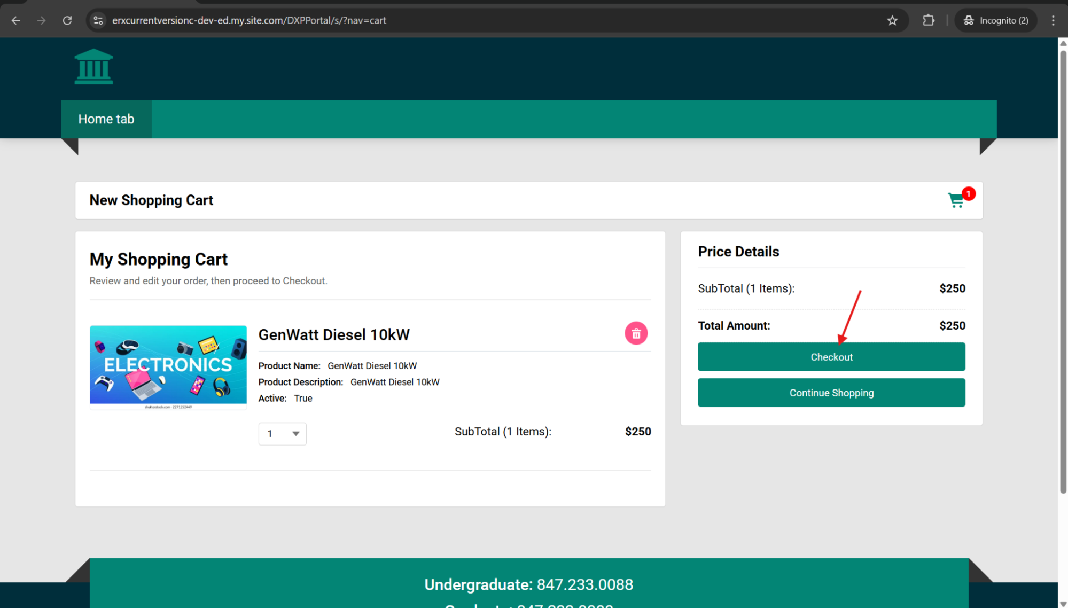Image resolution: width=1068 pixels, height=609 pixels.
Task: Click the Electronics product thumbnail image
Action: coord(168,366)
